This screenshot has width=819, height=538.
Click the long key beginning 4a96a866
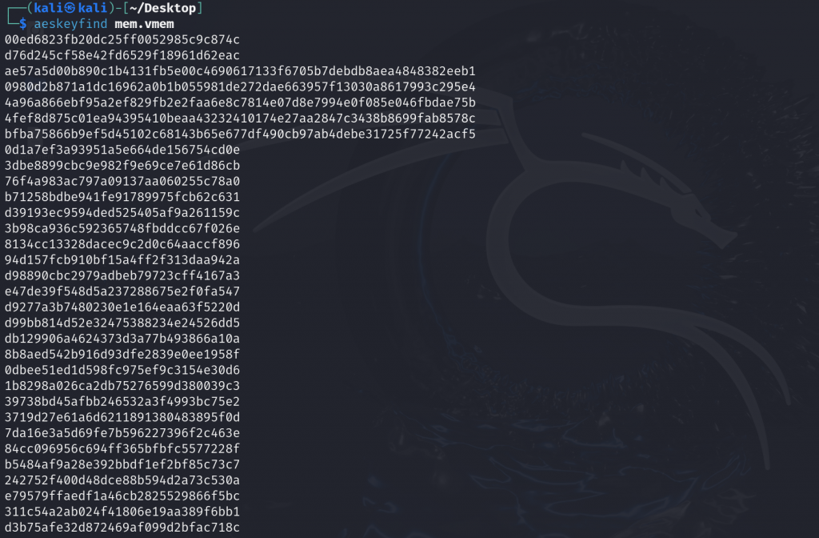240,102
